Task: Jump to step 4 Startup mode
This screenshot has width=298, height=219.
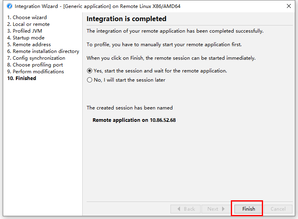Action: (x=26, y=38)
